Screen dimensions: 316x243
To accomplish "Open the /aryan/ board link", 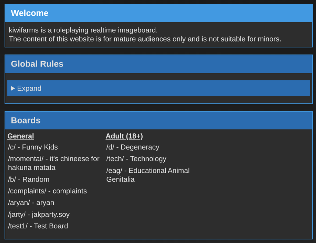I will tap(31, 203).
